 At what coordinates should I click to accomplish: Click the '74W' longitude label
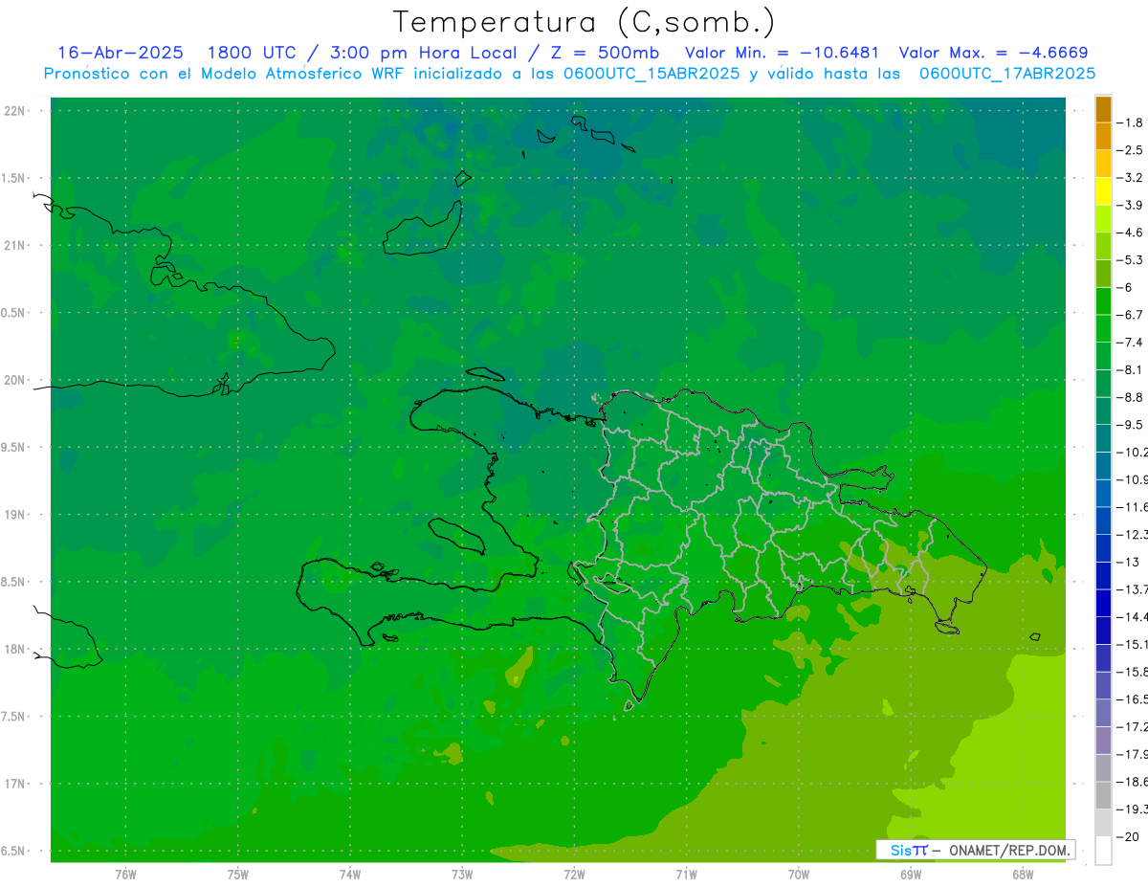pos(350,874)
